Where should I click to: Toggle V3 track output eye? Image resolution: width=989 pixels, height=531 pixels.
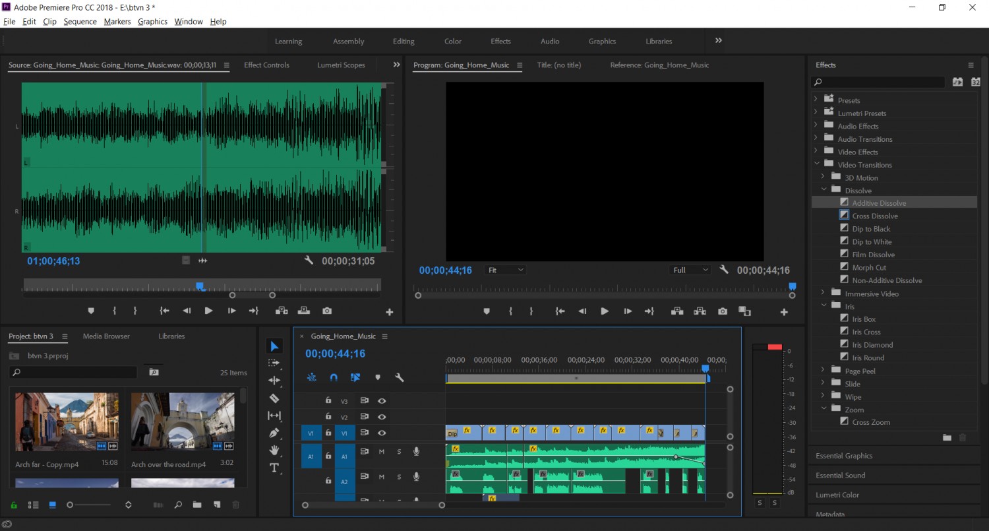[382, 400]
